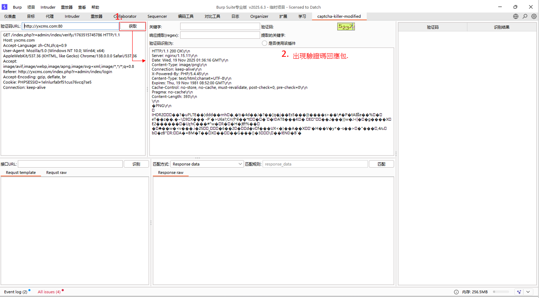
Task: Click the 'Pragma: no-cache' response line
Action: pos(172,92)
